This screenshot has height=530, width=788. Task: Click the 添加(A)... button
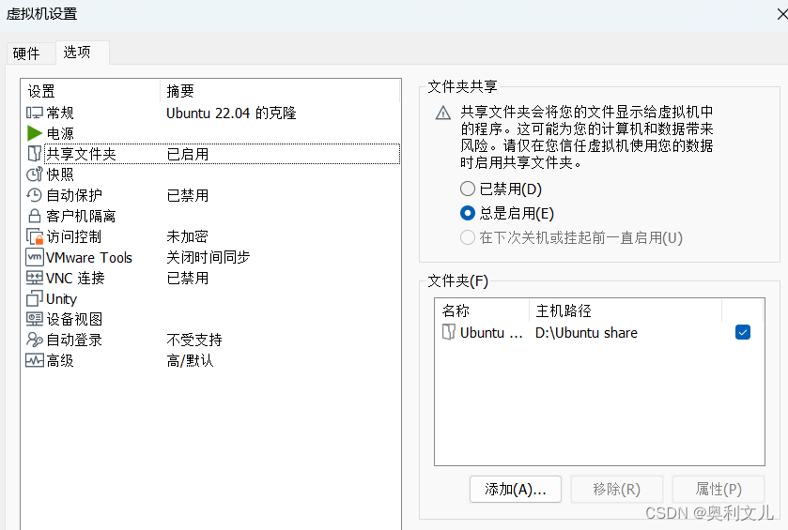tap(515, 489)
